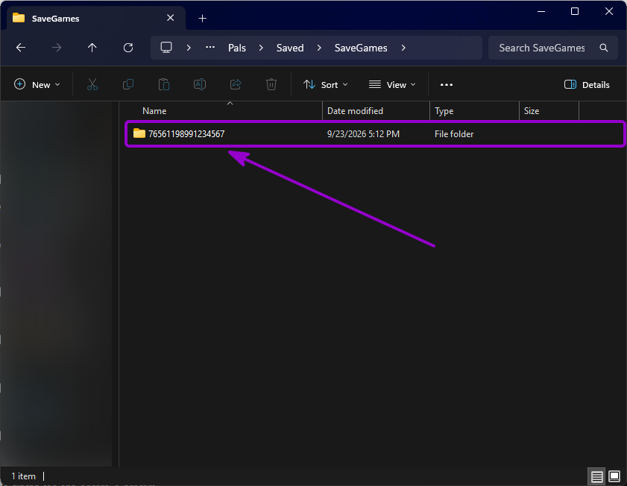Click the Rename icon
Viewport: 627px width, 486px height.
(200, 85)
